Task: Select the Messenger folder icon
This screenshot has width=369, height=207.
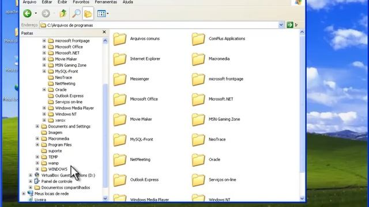Action: (x=120, y=79)
